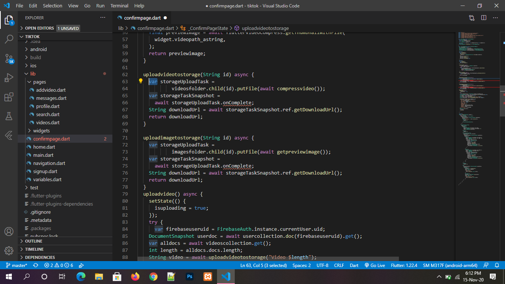Open notifications bell in status bar
The image size is (505, 284).
pyautogui.click(x=497, y=265)
